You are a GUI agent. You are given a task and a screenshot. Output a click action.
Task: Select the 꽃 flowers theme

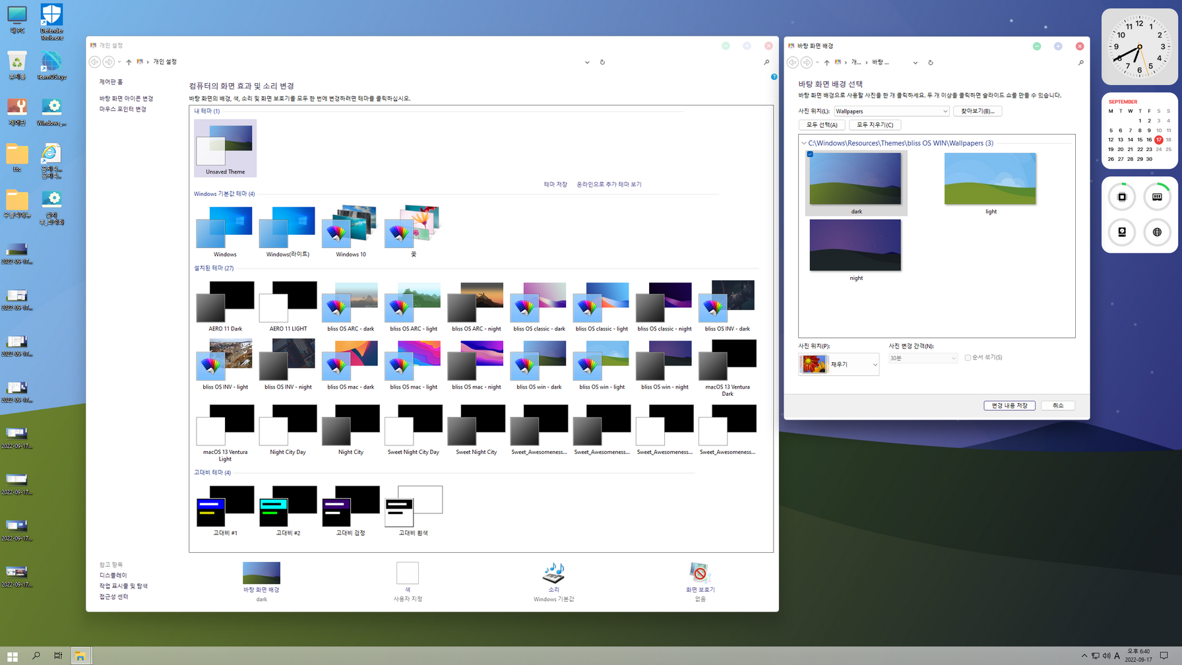point(414,232)
